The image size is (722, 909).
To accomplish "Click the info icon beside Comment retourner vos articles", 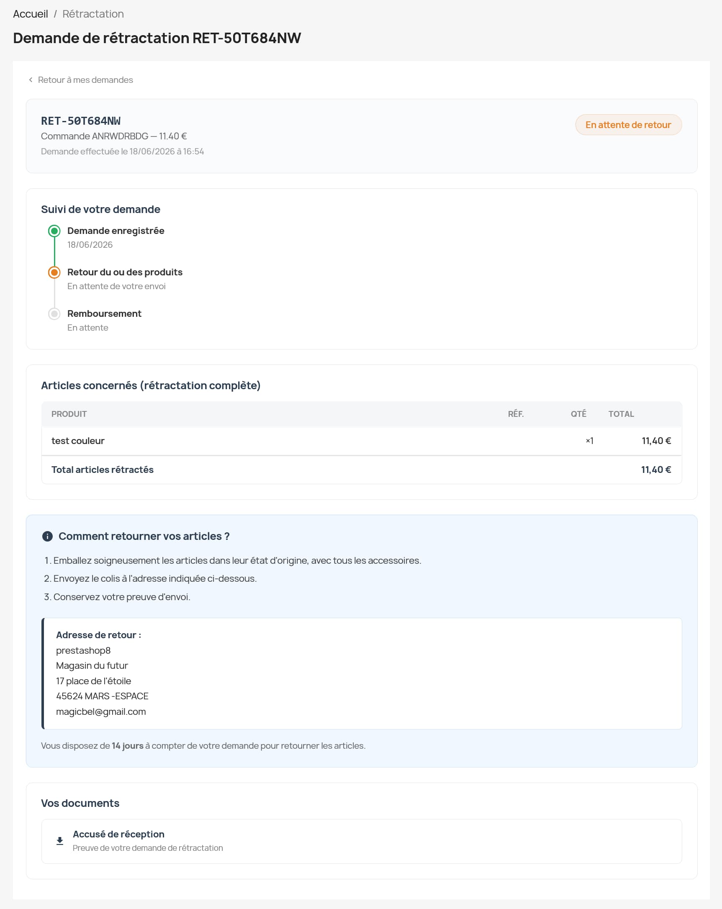I will pos(47,536).
